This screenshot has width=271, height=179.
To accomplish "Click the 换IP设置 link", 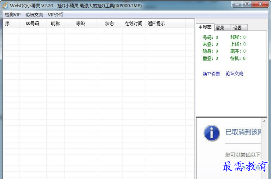I will tap(211, 74).
